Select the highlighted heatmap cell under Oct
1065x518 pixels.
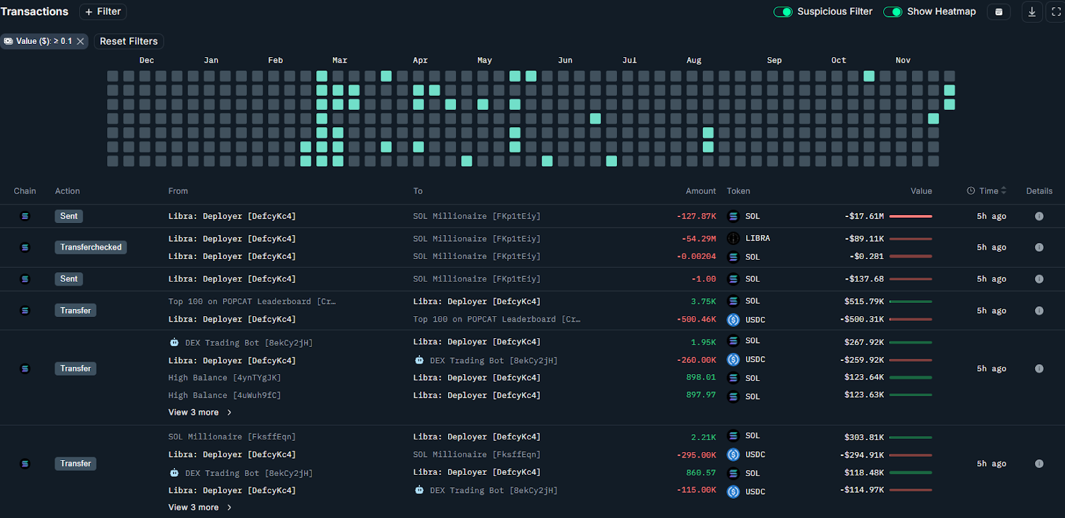click(x=869, y=76)
